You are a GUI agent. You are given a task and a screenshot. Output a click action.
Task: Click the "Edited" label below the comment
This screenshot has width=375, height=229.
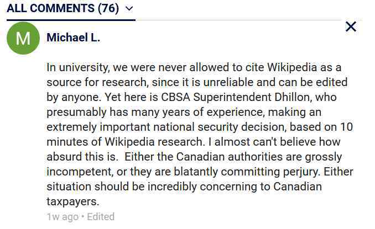[101, 217]
